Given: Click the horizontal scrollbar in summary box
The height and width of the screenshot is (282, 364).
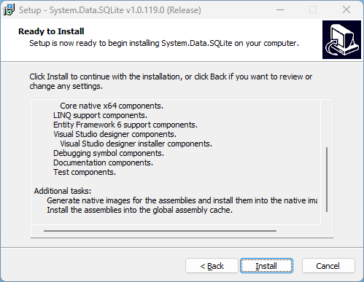Looking at the screenshot, I should click(160, 231).
